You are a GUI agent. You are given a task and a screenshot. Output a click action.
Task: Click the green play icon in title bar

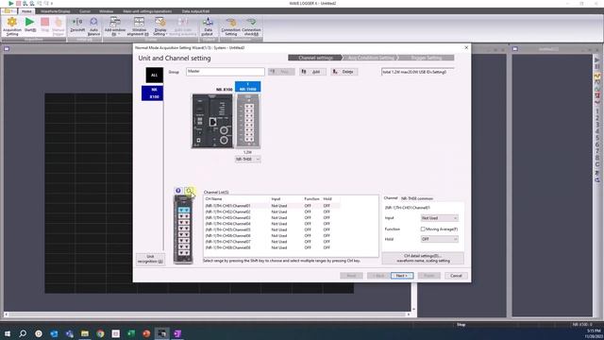click(10, 4)
